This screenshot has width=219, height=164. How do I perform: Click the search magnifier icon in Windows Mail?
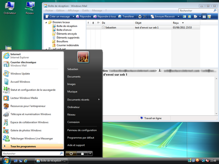(x=215, y=11)
